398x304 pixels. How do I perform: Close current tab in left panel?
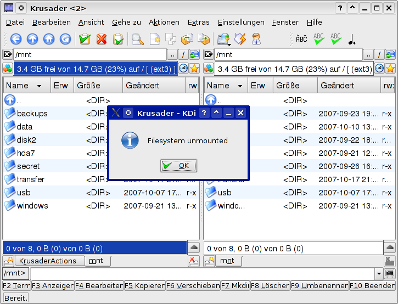coord(194,261)
